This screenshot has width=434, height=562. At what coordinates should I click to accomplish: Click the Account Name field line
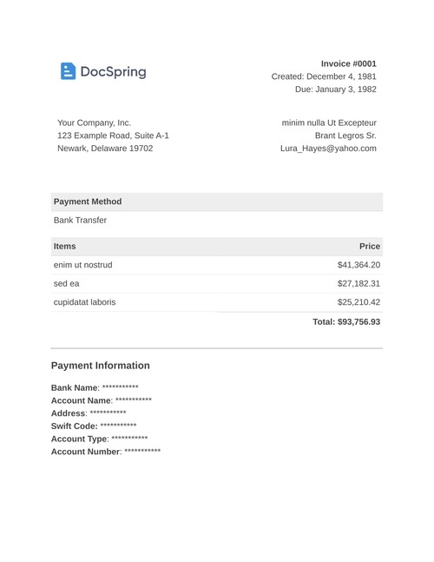pyautogui.click(x=102, y=400)
